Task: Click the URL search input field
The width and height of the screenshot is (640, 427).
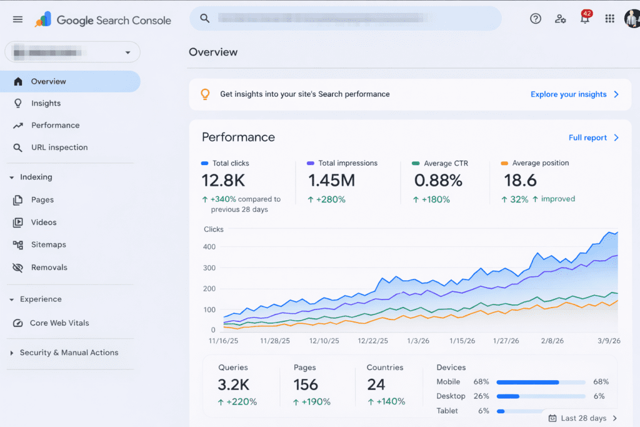Action: coord(346,18)
